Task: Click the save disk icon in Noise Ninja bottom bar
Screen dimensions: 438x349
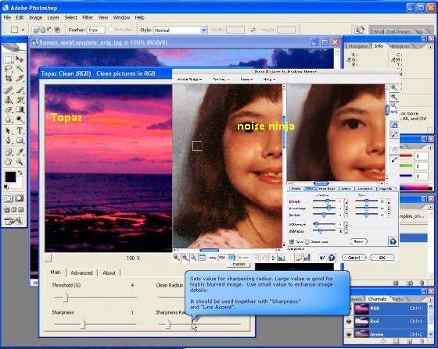Action: tap(307, 258)
